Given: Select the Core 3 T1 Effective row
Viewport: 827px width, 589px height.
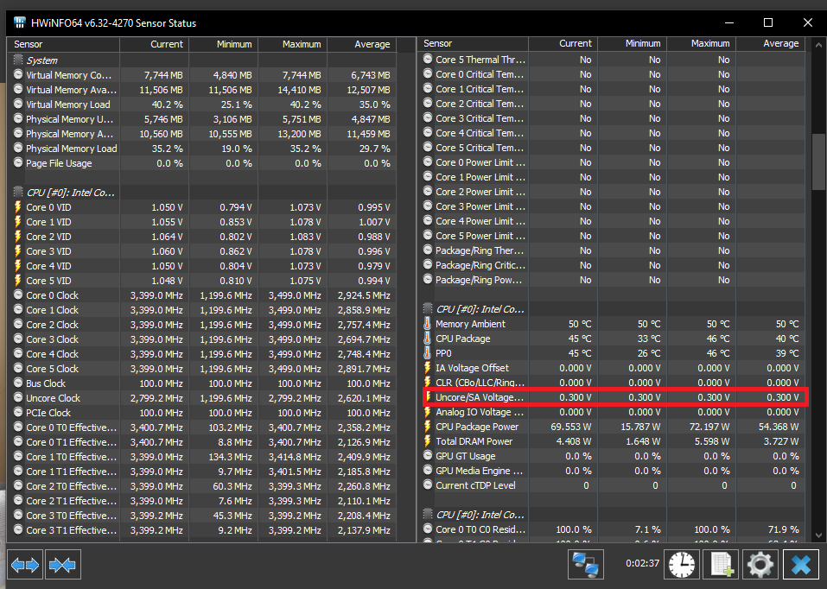Looking at the screenshot, I should [x=201, y=530].
